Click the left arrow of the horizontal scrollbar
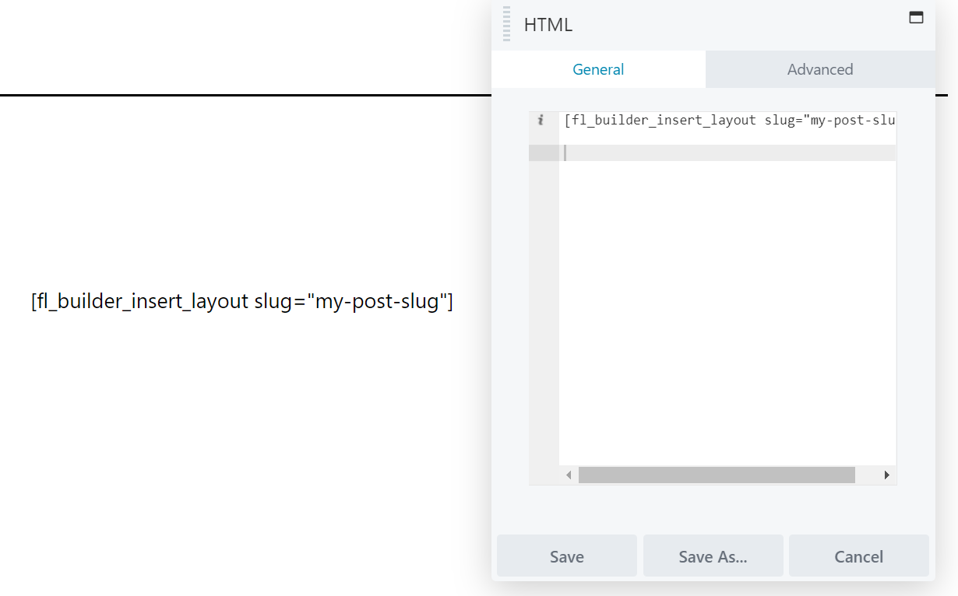958x596 pixels. click(x=568, y=475)
